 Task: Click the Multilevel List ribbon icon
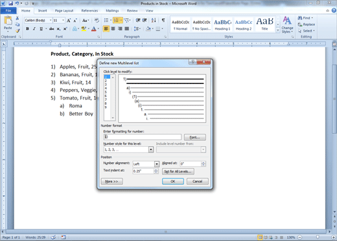click(x=127, y=20)
